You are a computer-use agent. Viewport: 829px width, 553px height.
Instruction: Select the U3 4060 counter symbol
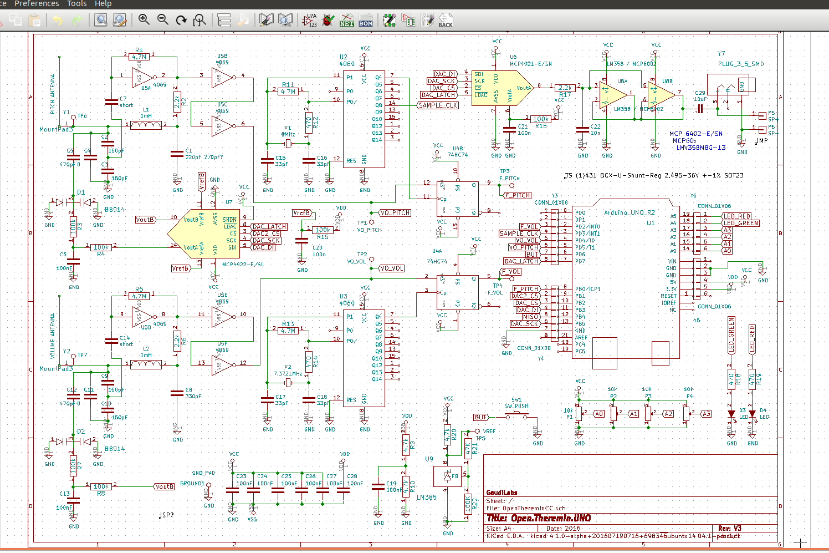point(364,358)
